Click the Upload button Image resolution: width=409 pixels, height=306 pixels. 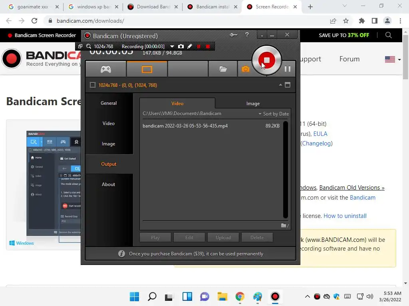223,237
